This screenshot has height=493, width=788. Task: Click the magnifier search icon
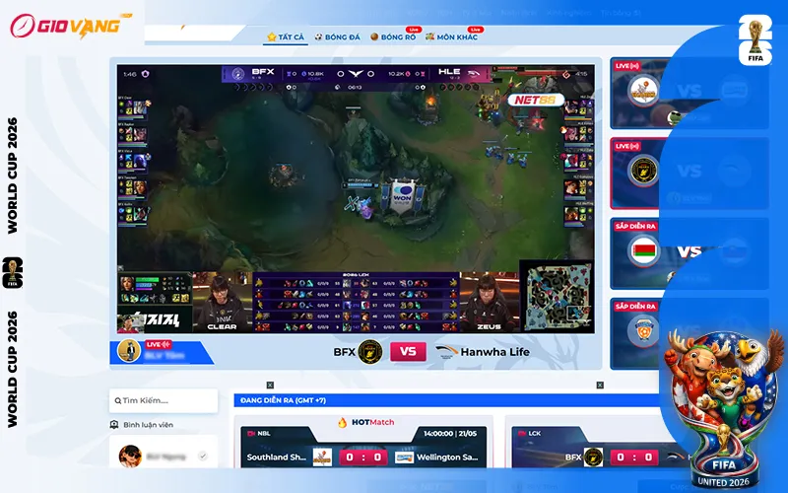pos(117,401)
